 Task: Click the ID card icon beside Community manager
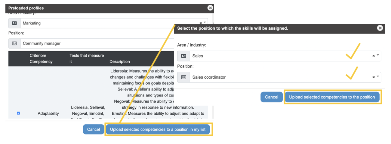point(14,43)
